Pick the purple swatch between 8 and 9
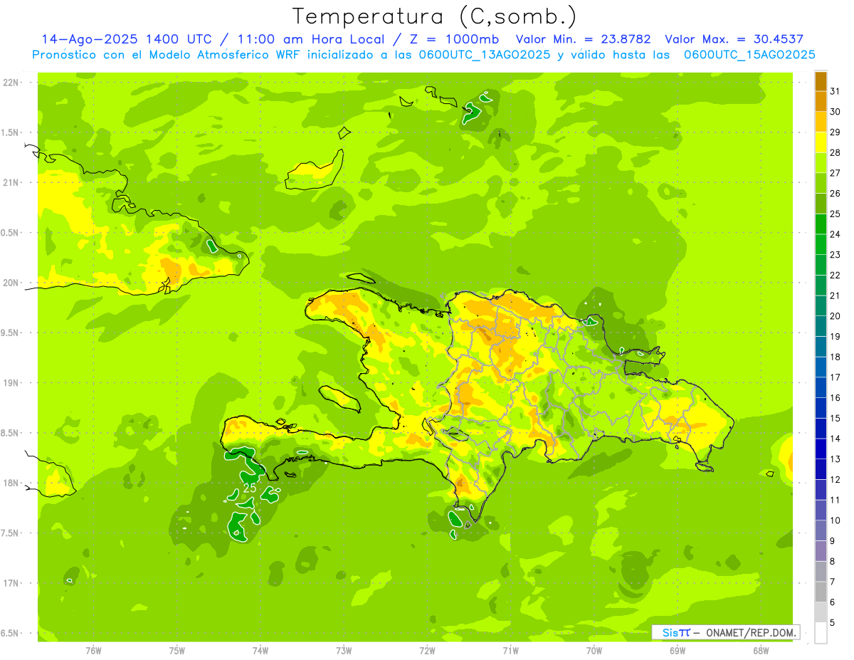854x660 pixels. [821, 552]
